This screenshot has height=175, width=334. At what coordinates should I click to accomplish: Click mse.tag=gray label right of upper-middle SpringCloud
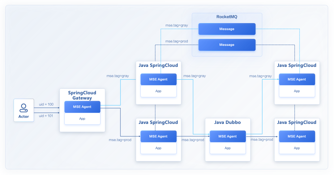pos(195,76)
